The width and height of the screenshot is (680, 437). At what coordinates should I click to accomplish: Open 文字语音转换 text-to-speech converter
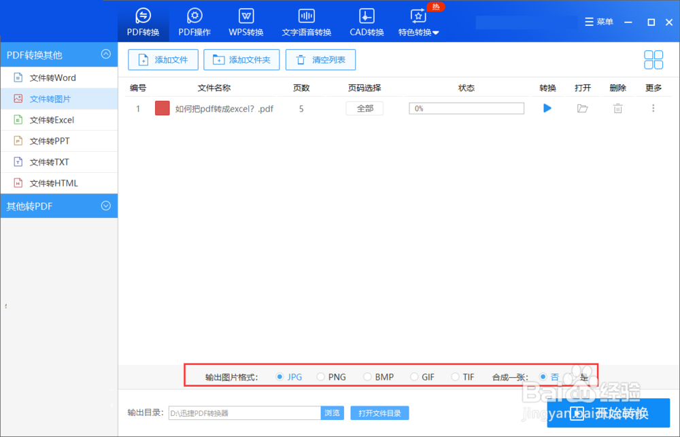306,20
